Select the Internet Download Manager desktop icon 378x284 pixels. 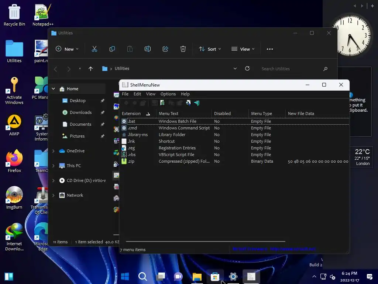point(14,237)
